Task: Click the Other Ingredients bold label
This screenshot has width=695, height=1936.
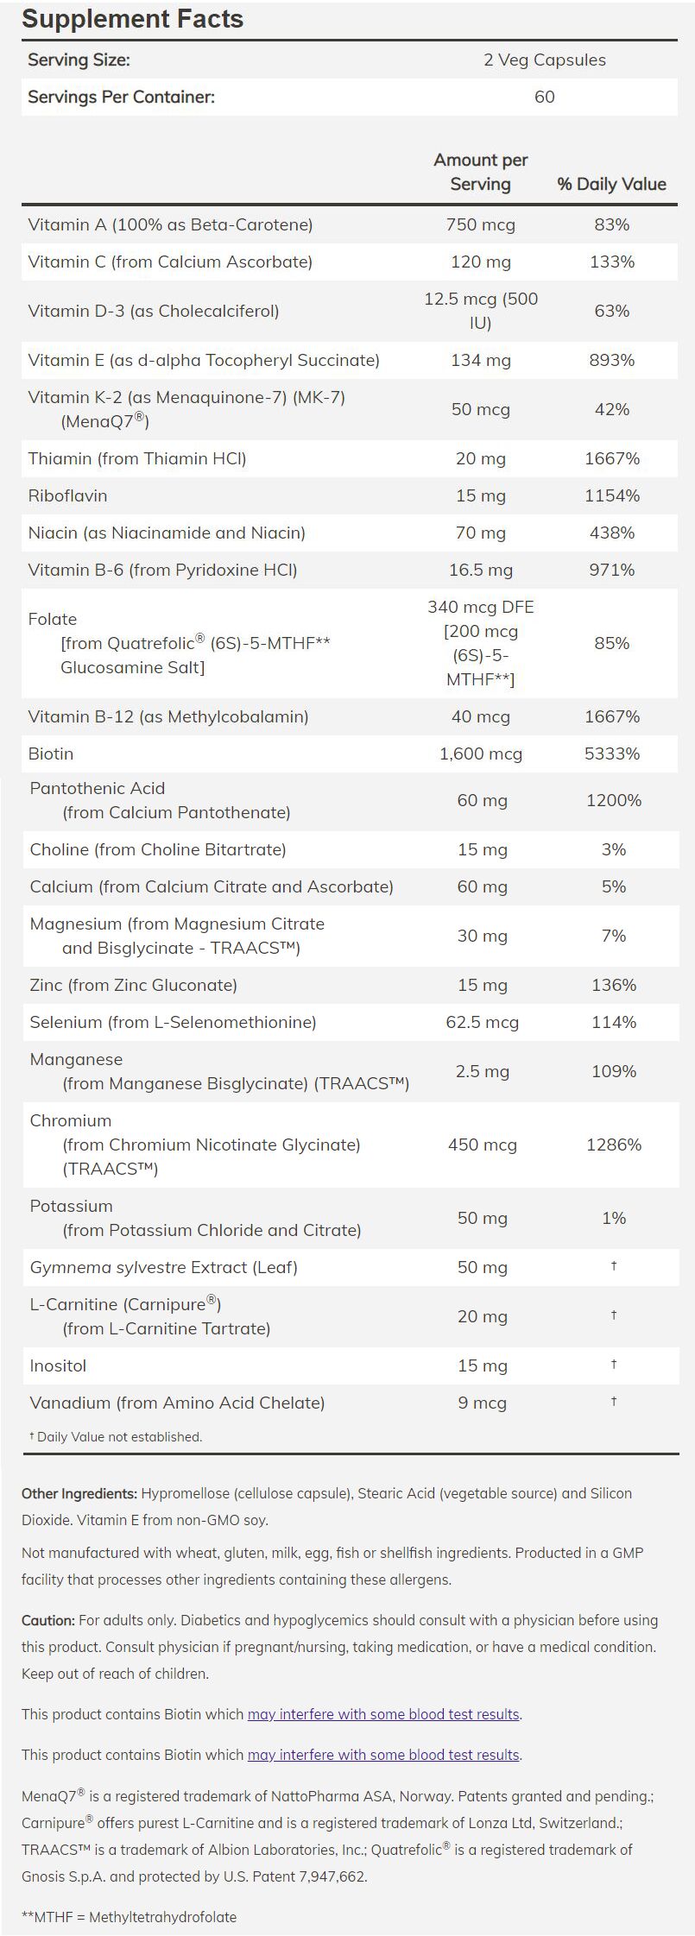Action: (x=79, y=1492)
